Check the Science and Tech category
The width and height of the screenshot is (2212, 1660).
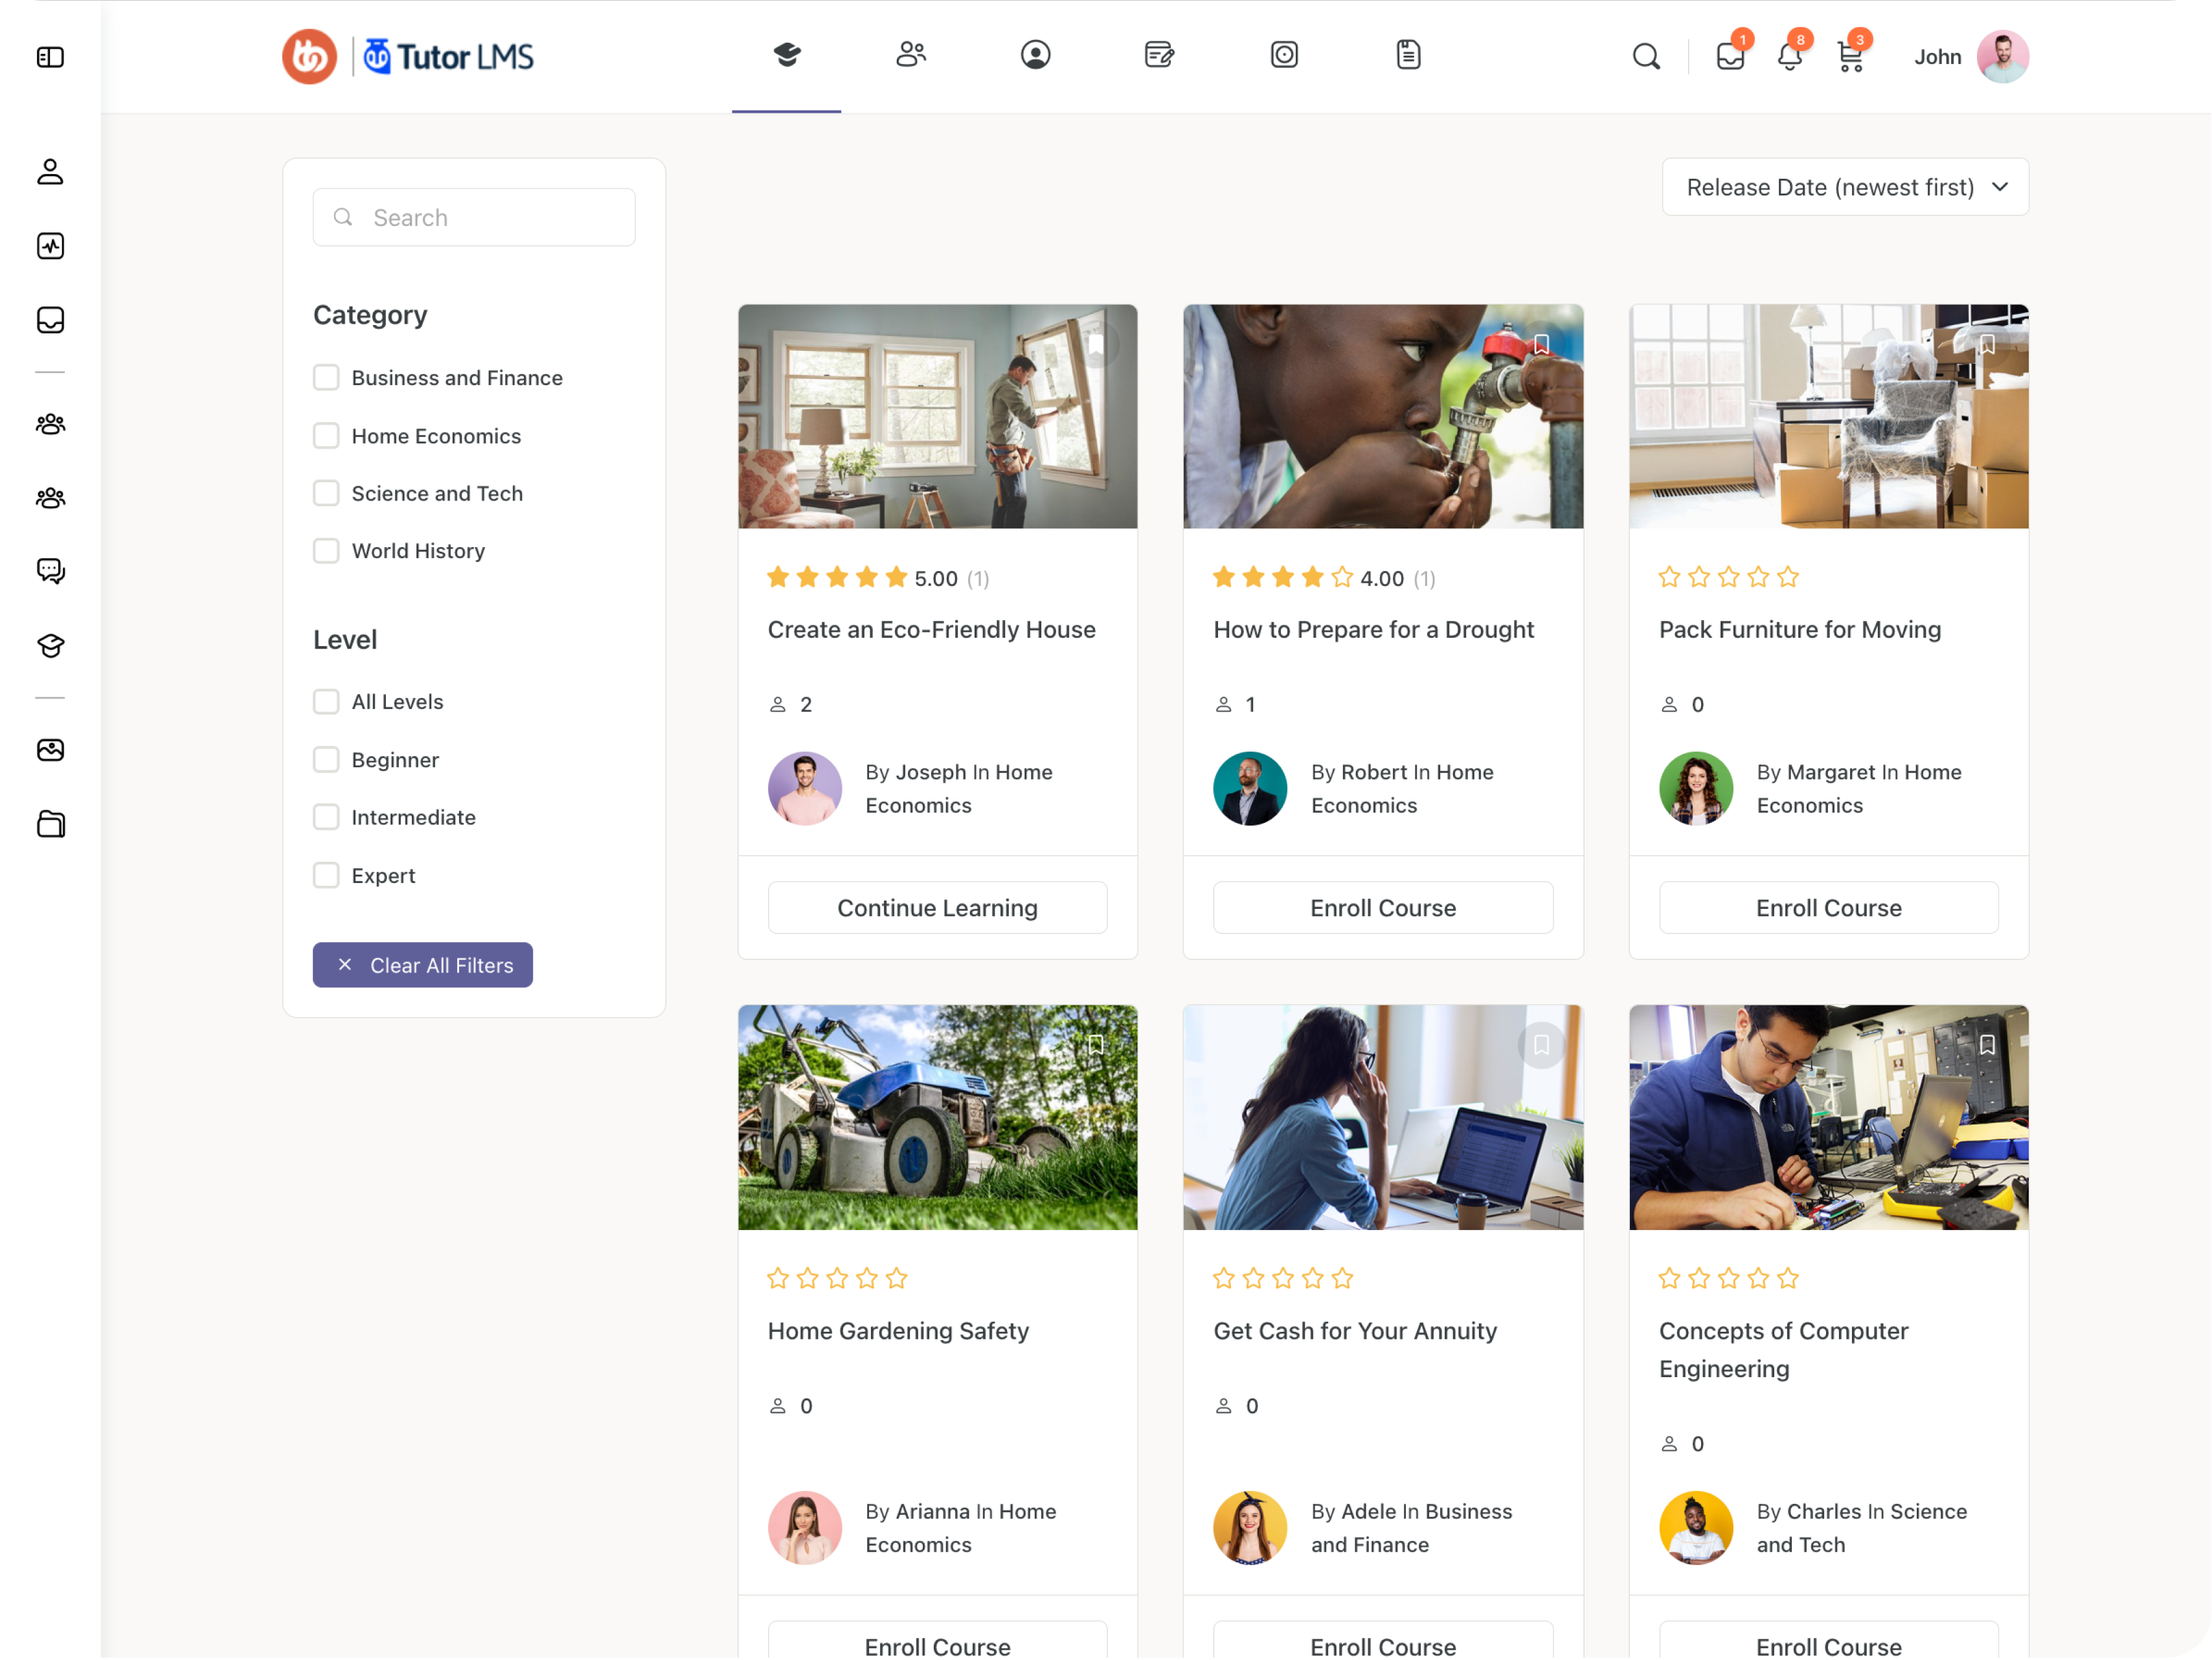(326, 493)
